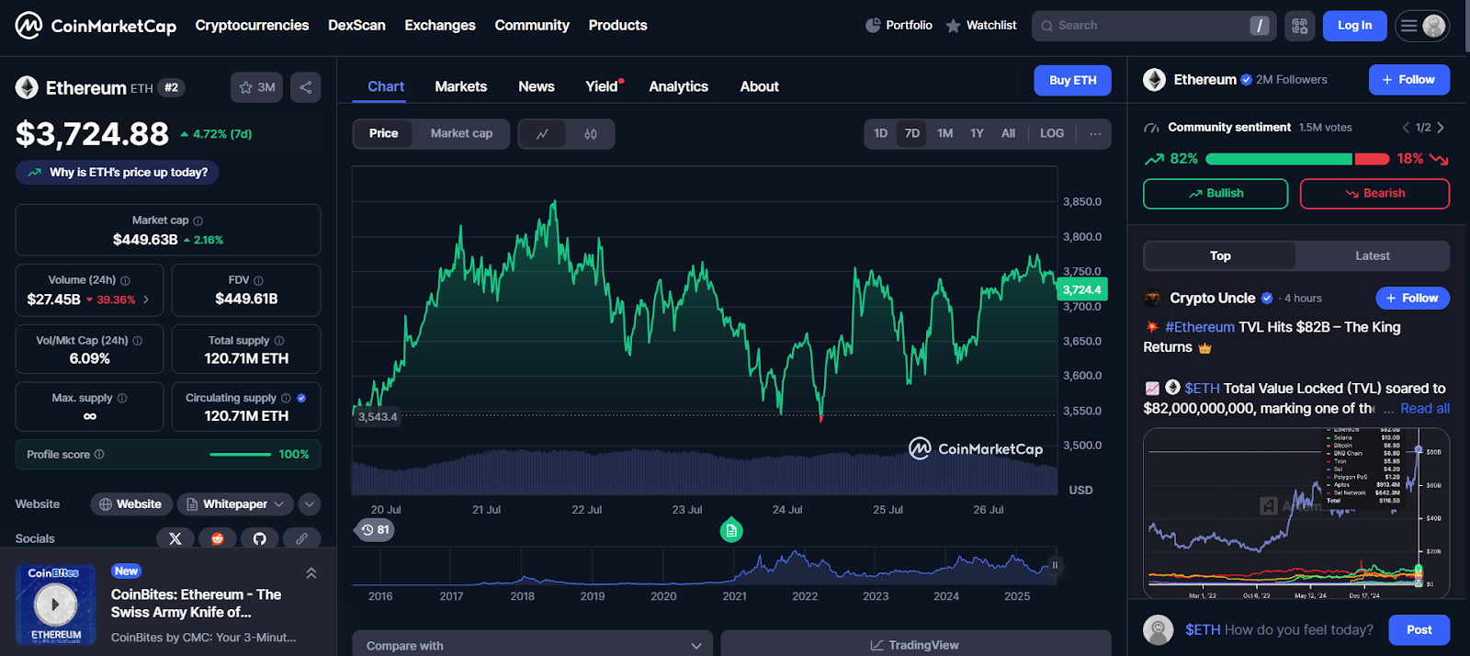Click the Profile score progress bar
Screen dimensions: 1470x656
241,455
